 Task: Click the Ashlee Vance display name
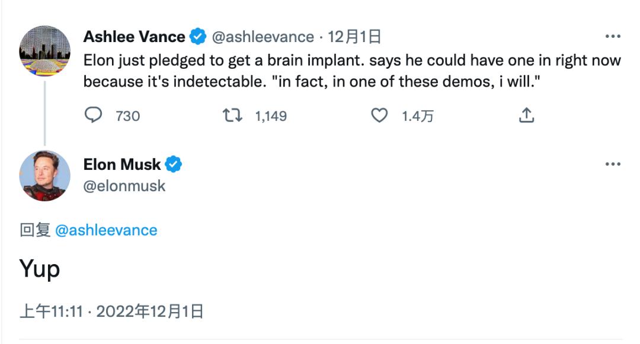134,37
